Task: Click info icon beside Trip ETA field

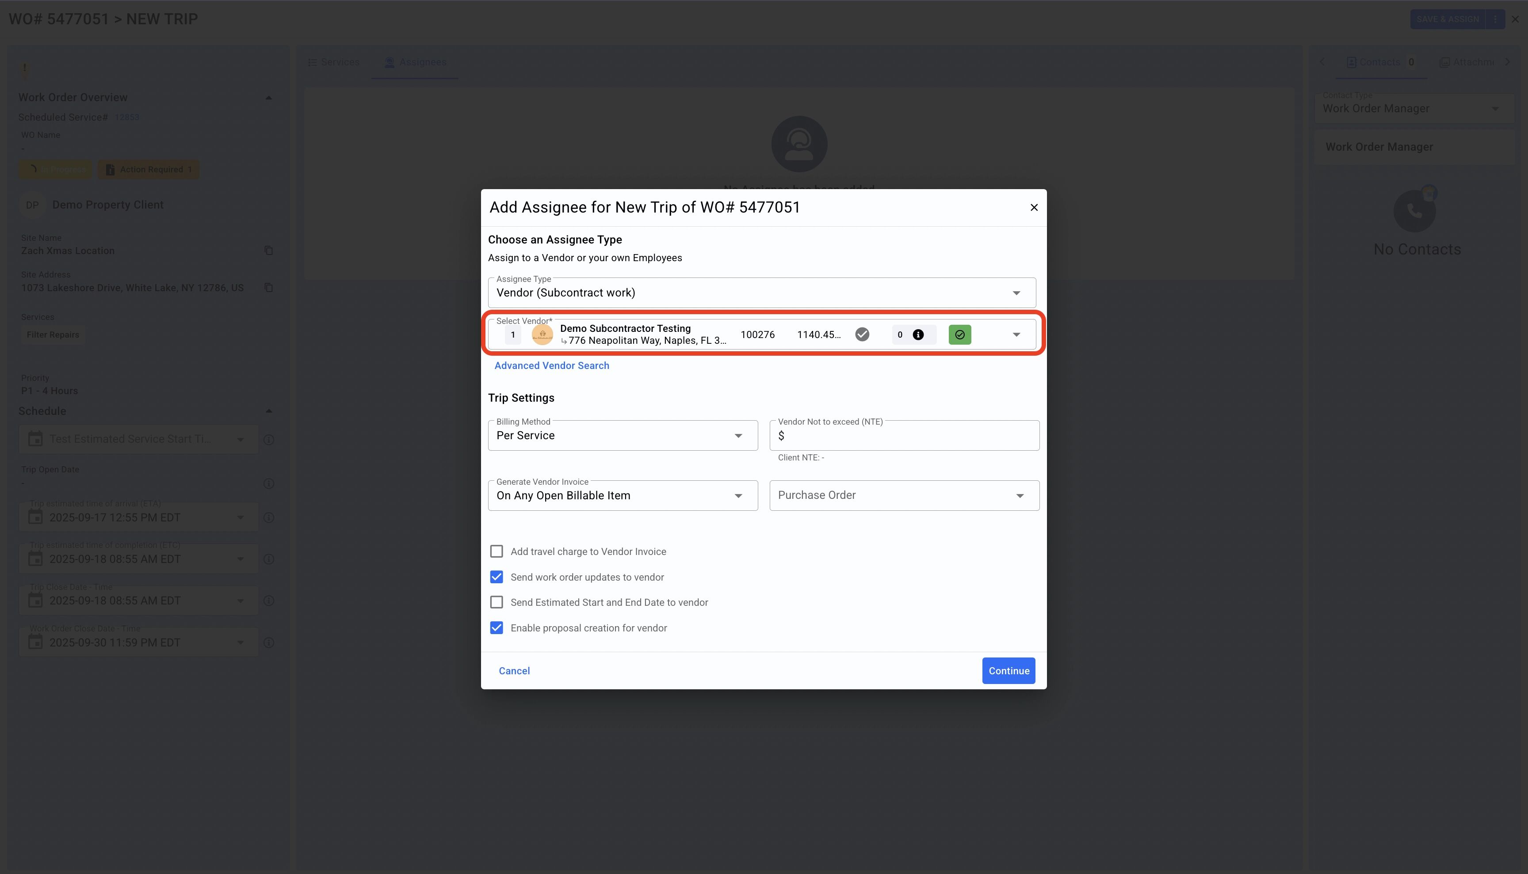Action: [268, 517]
